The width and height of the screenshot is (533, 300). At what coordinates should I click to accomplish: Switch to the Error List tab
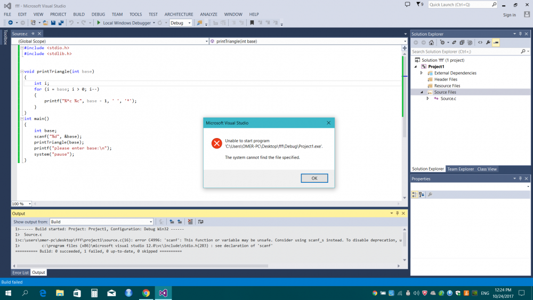click(20, 272)
